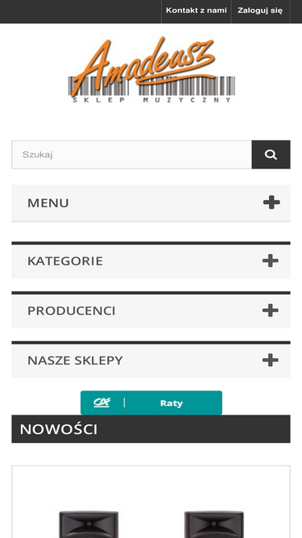Open the Amadeusz Sklep Muzyczny logo

click(151, 70)
